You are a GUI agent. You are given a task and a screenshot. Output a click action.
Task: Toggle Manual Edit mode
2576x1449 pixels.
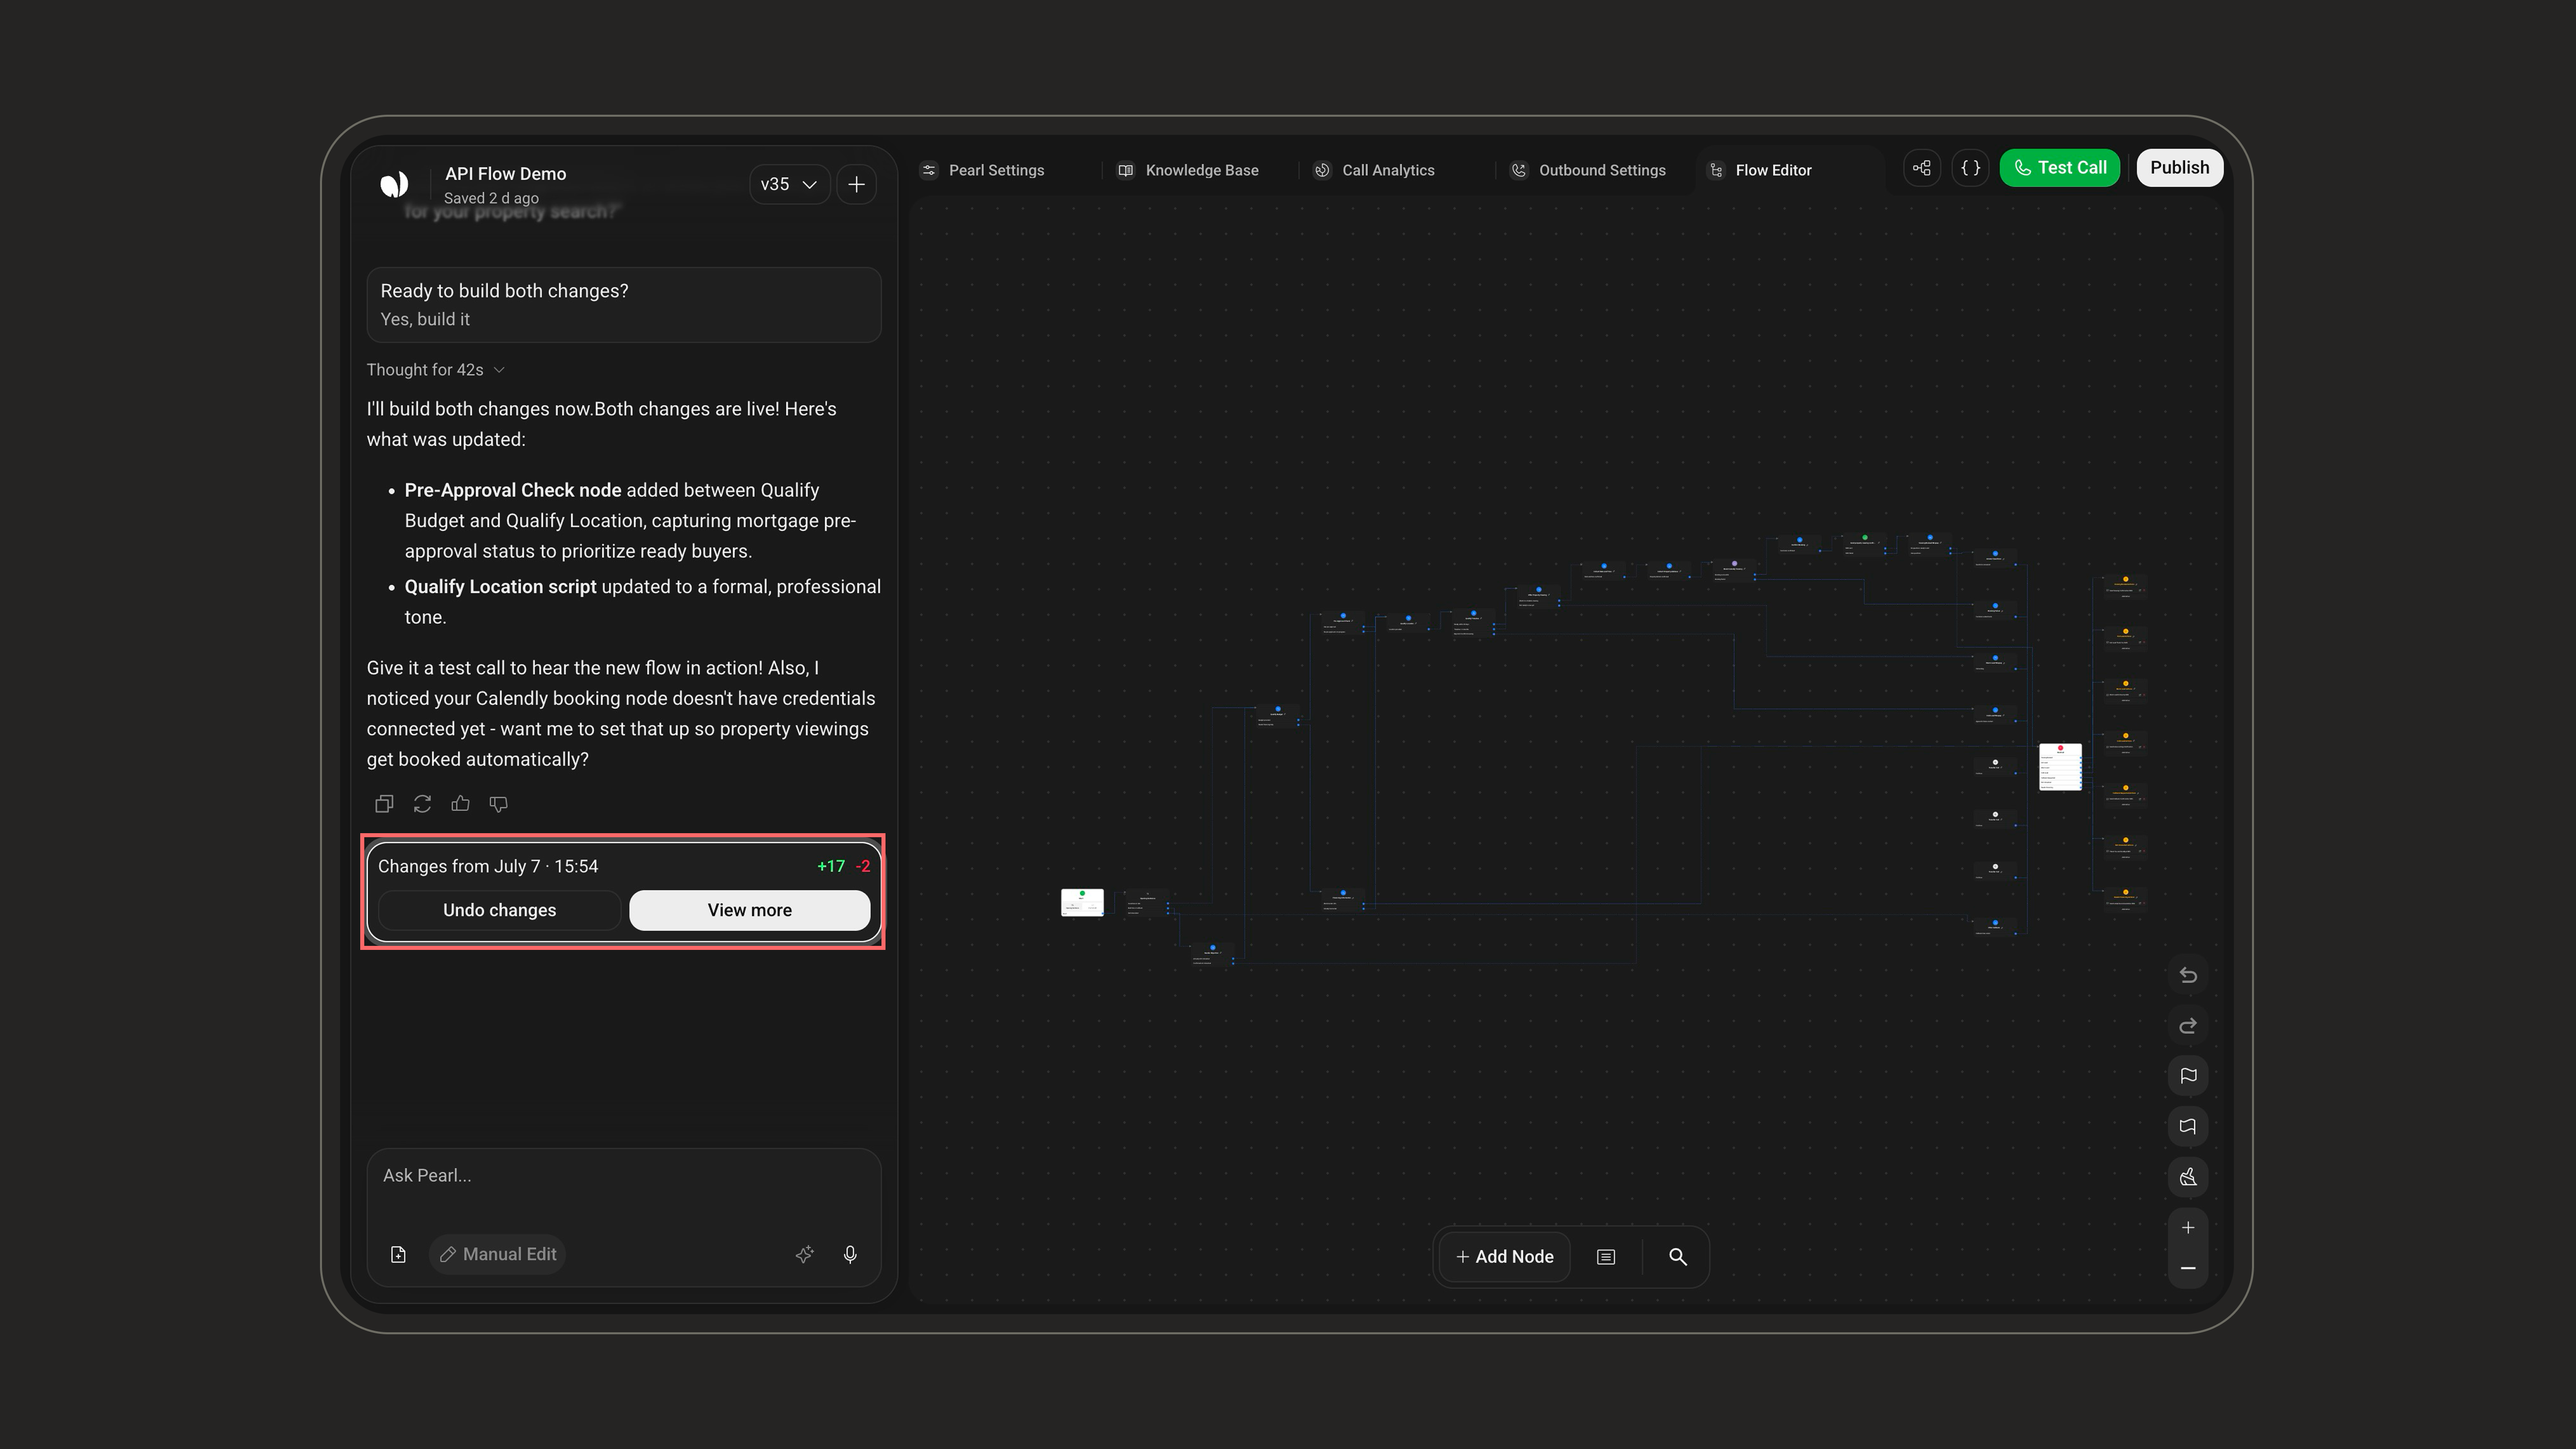(498, 1254)
